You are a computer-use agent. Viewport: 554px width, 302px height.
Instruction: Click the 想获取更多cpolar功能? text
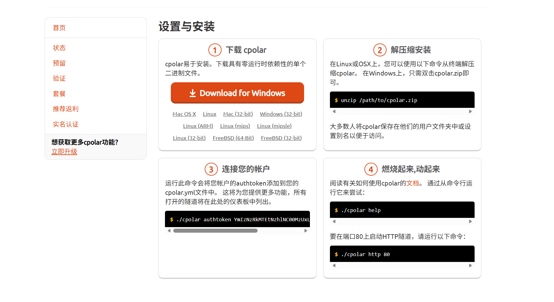click(x=85, y=142)
